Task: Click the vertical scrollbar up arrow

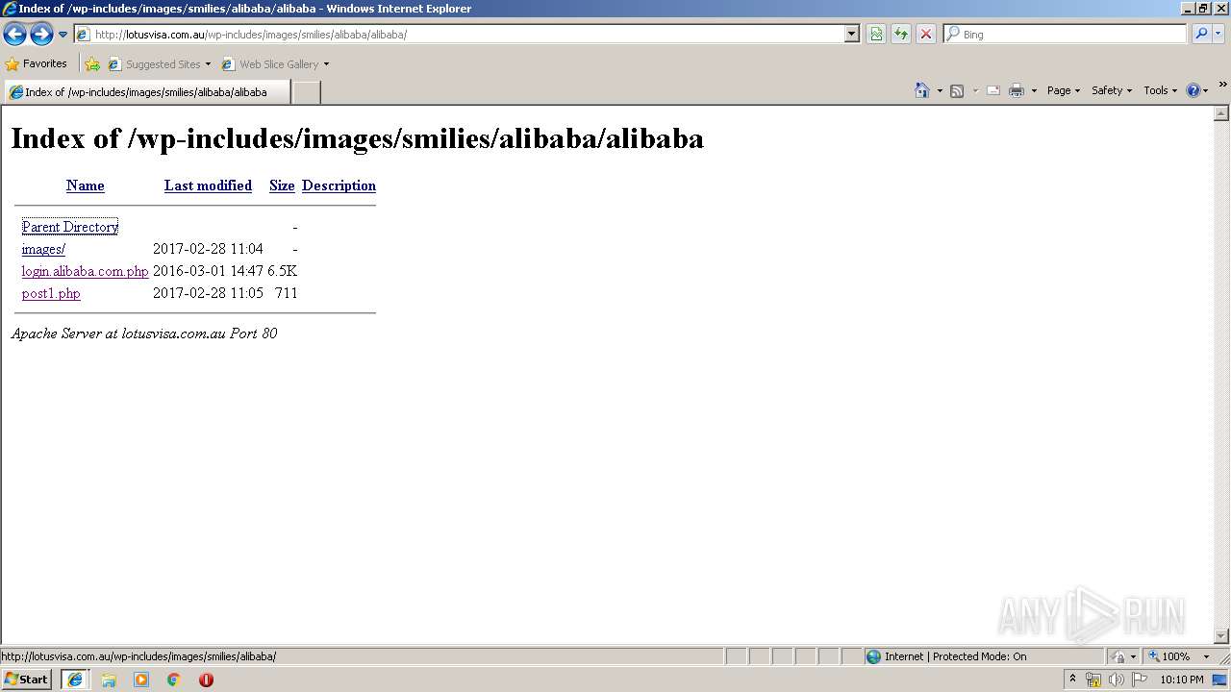Action: 1221,113
